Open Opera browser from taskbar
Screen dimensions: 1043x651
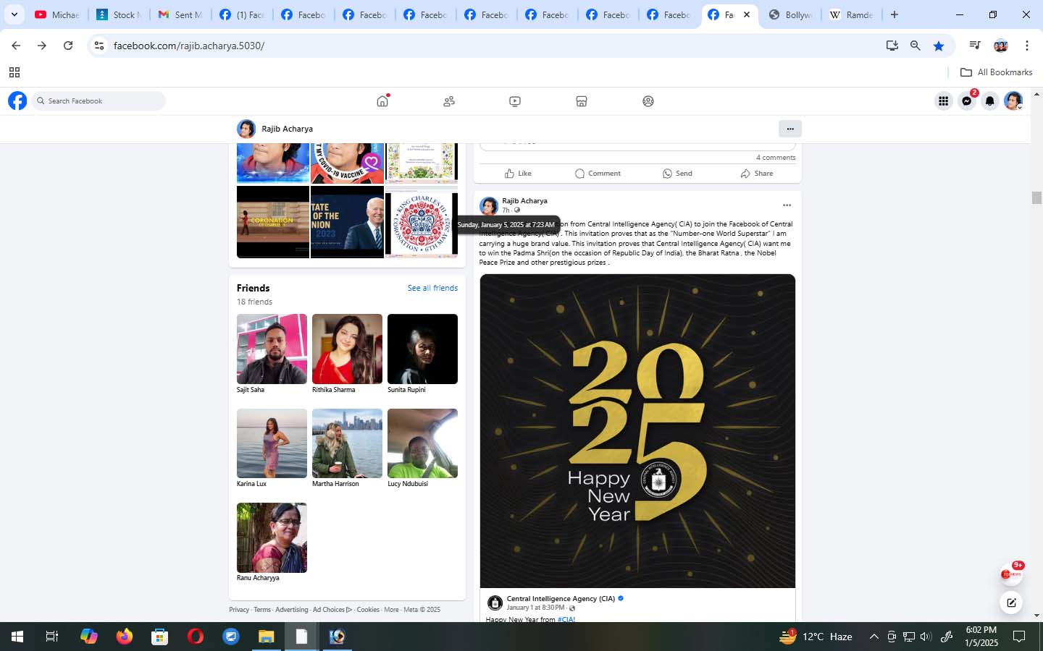(196, 637)
